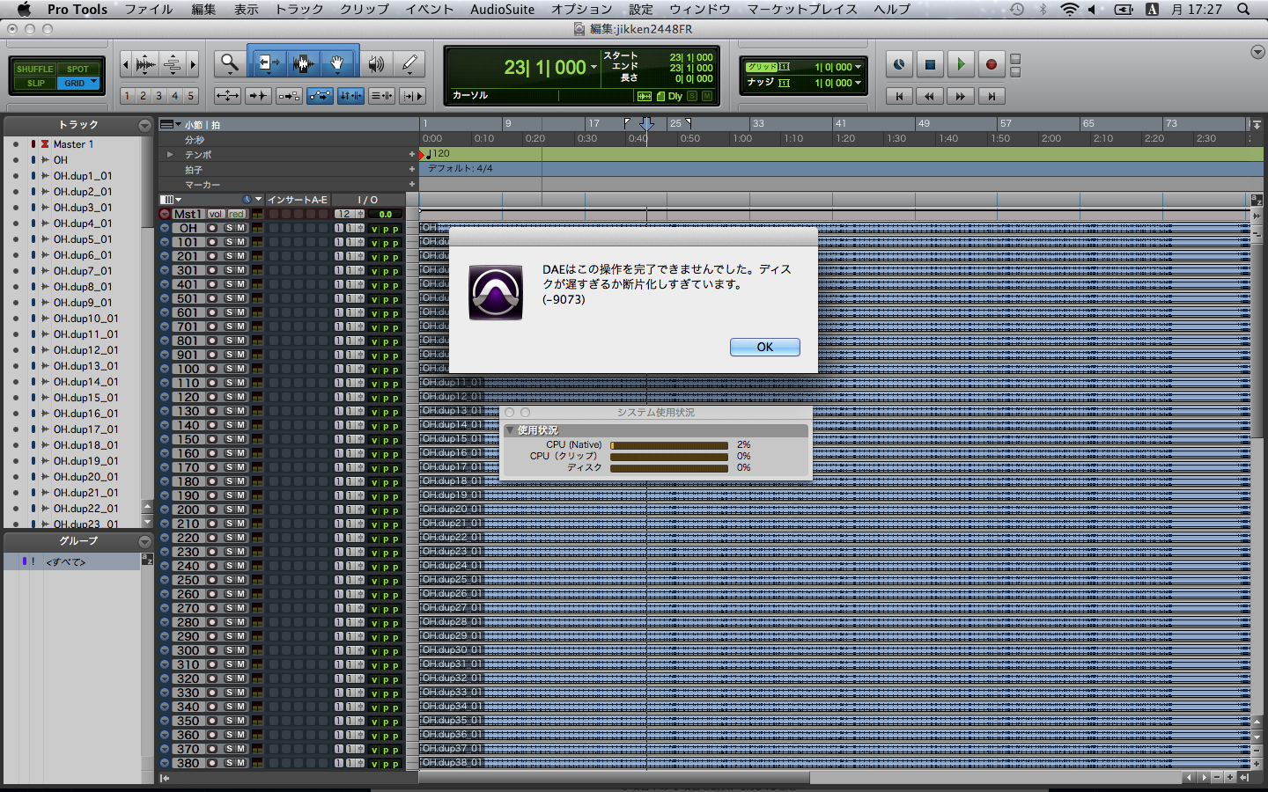The width and height of the screenshot is (1268, 792).
Task: Select OH.dup5_01 in track list
Action: (x=82, y=239)
